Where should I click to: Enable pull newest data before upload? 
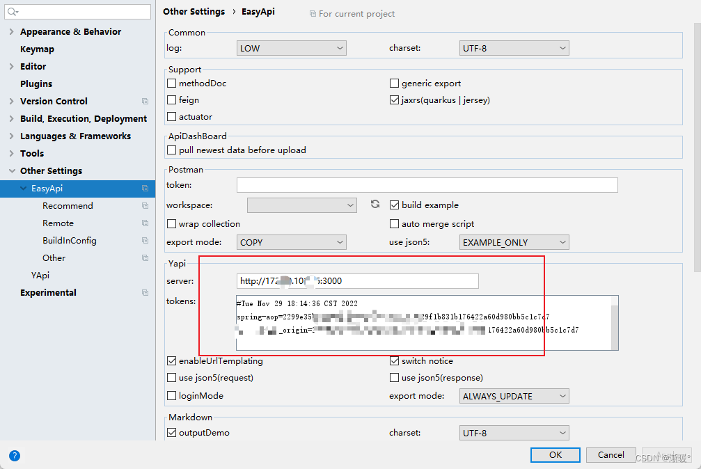(171, 150)
